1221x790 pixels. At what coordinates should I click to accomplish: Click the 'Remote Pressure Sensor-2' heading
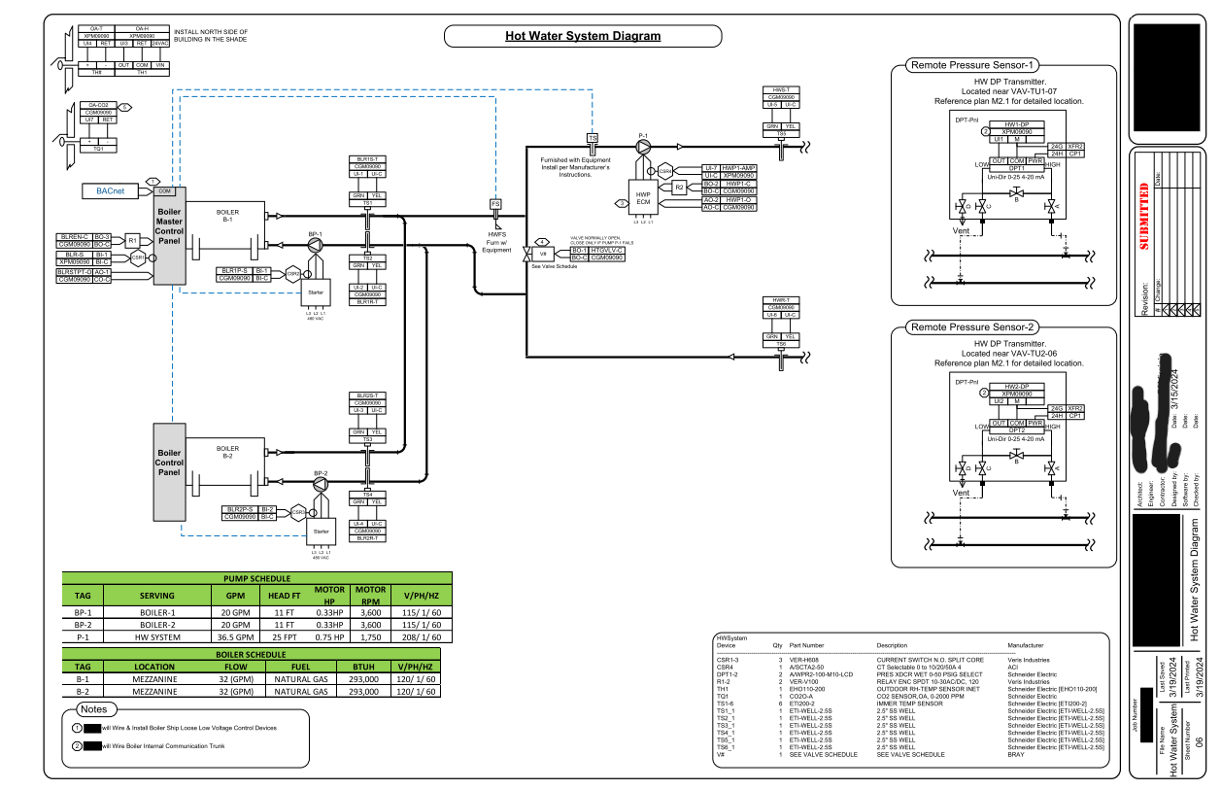[972, 327]
